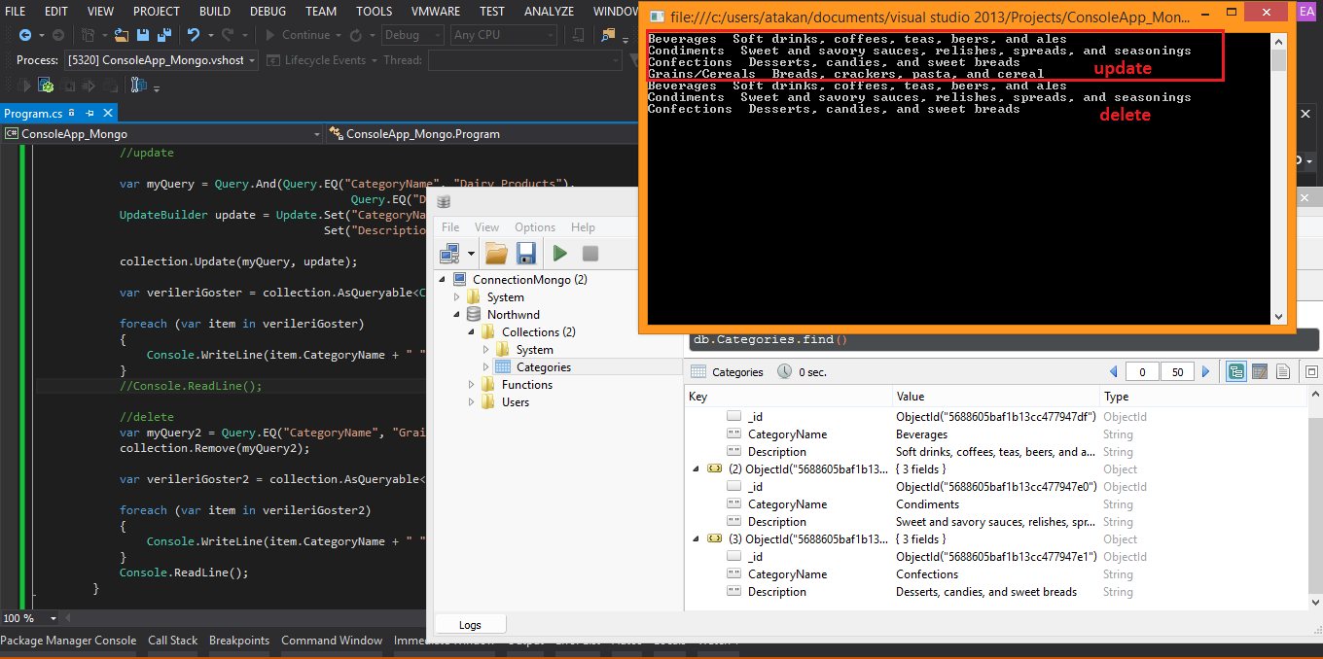Click the batch size field showing 50

[x=1177, y=372]
